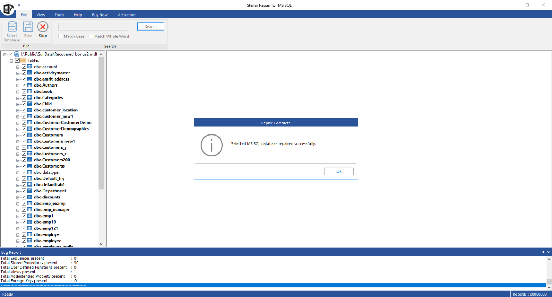Image resolution: width=552 pixels, height=297 pixels.
Task: Click the Tables folder icon in the tree
Action: click(x=23, y=60)
